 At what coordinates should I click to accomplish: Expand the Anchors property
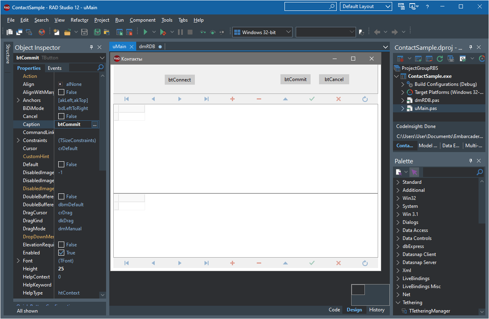(18, 100)
